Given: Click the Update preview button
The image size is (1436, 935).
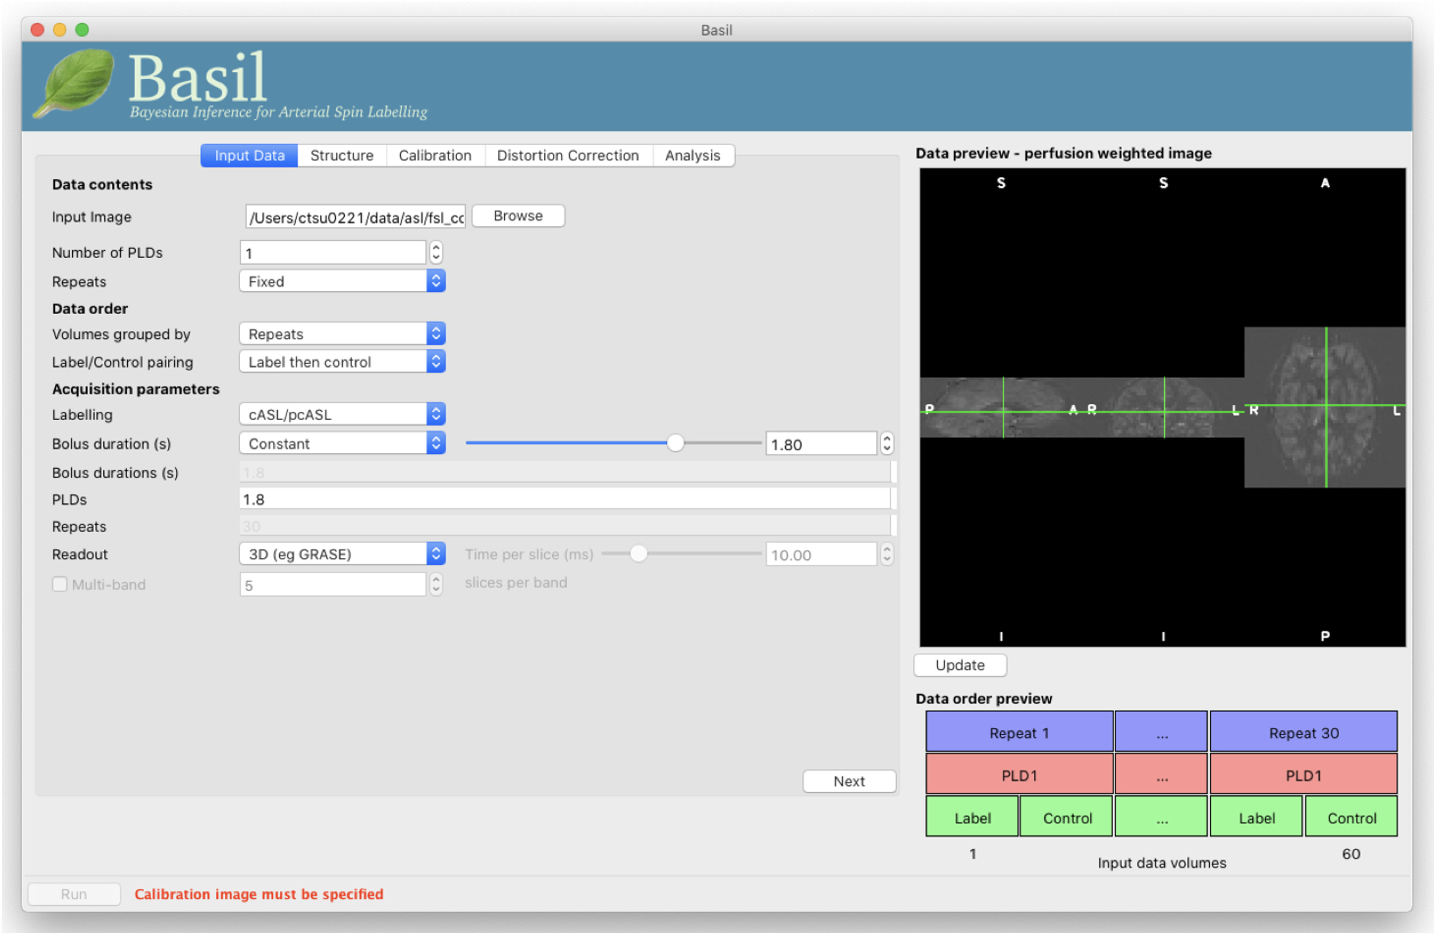Looking at the screenshot, I should pyautogui.click(x=959, y=665).
